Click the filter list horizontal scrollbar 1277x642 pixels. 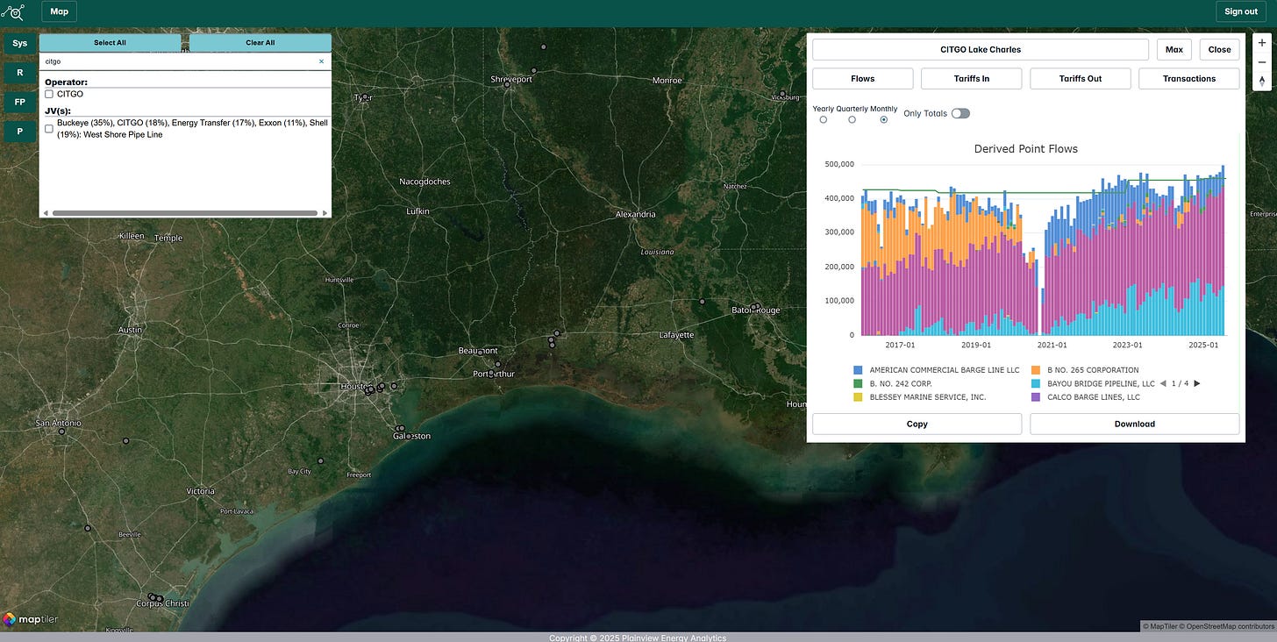pyautogui.click(x=185, y=212)
